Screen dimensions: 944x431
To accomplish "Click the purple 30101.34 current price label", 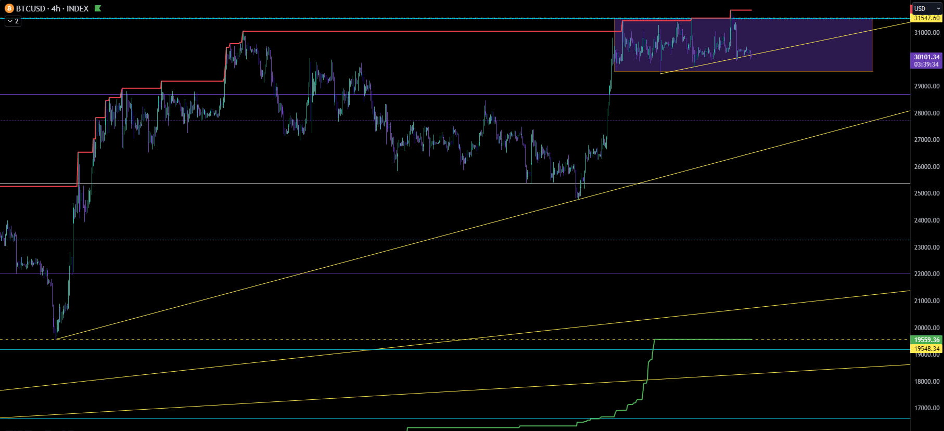I will 926,57.
